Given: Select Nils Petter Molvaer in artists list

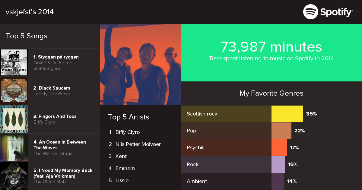Looking at the screenshot, I should coord(138,144).
